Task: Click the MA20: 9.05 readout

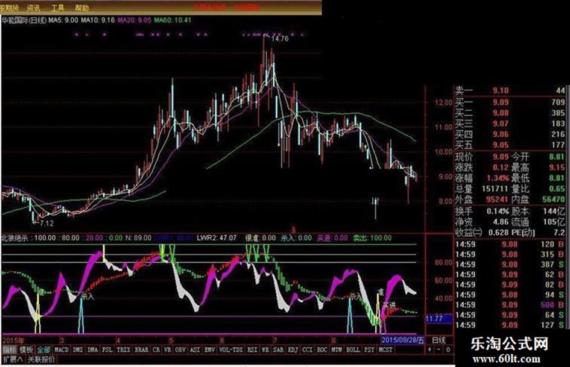Action: (x=134, y=20)
